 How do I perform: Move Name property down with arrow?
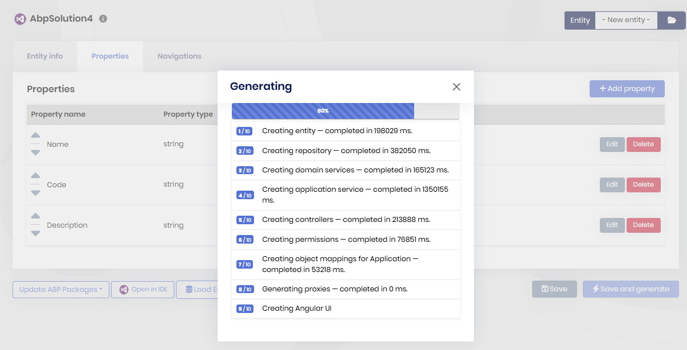coord(35,153)
